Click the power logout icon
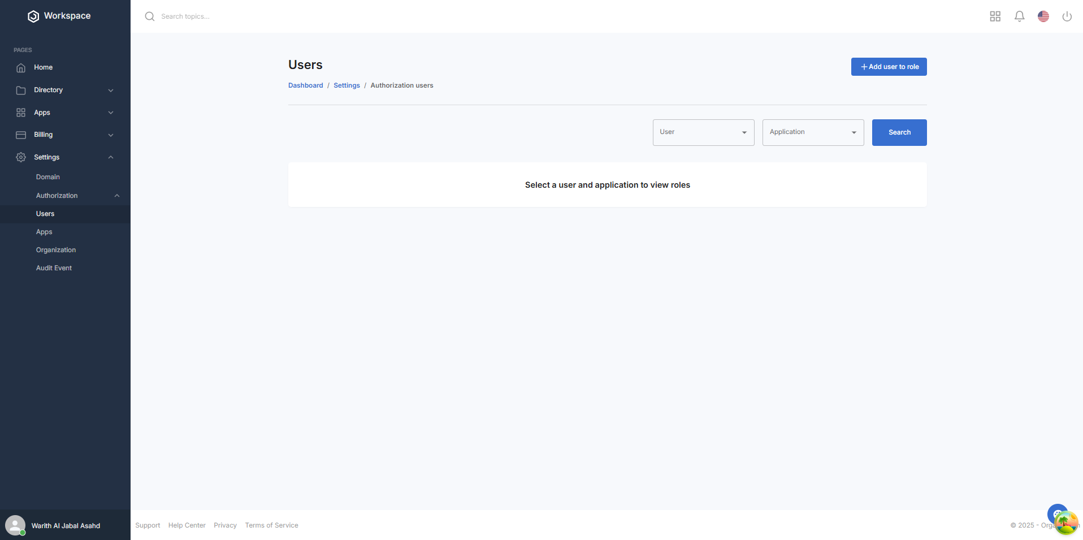Viewport: 1083px width, 540px height. [x=1067, y=16]
